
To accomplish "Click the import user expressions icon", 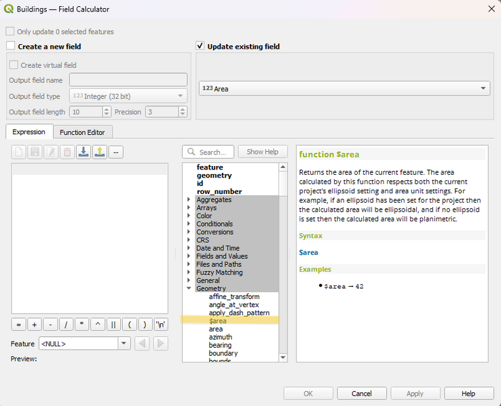I will (83, 152).
